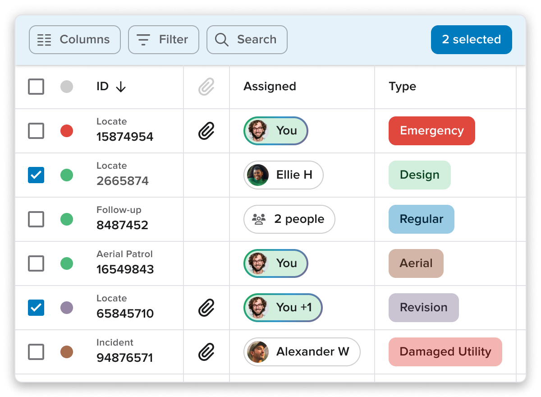This screenshot has height=397, width=541.
Task: Click the 2 people group chip
Action: [x=289, y=219]
